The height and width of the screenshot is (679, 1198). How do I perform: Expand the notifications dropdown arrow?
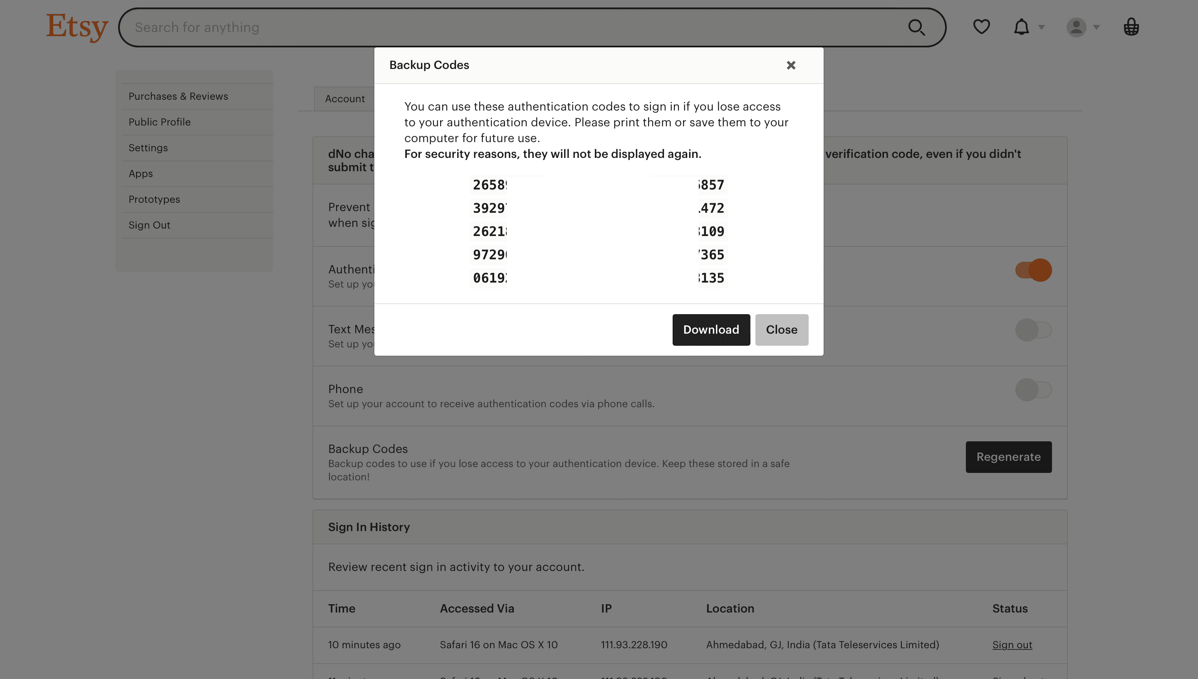(1041, 27)
